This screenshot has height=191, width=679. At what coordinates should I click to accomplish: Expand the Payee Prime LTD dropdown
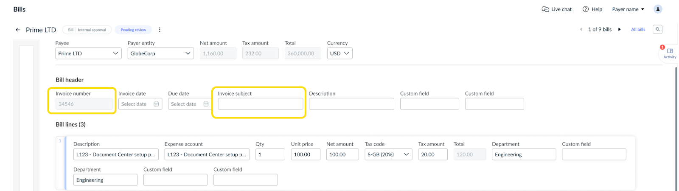point(88,53)
